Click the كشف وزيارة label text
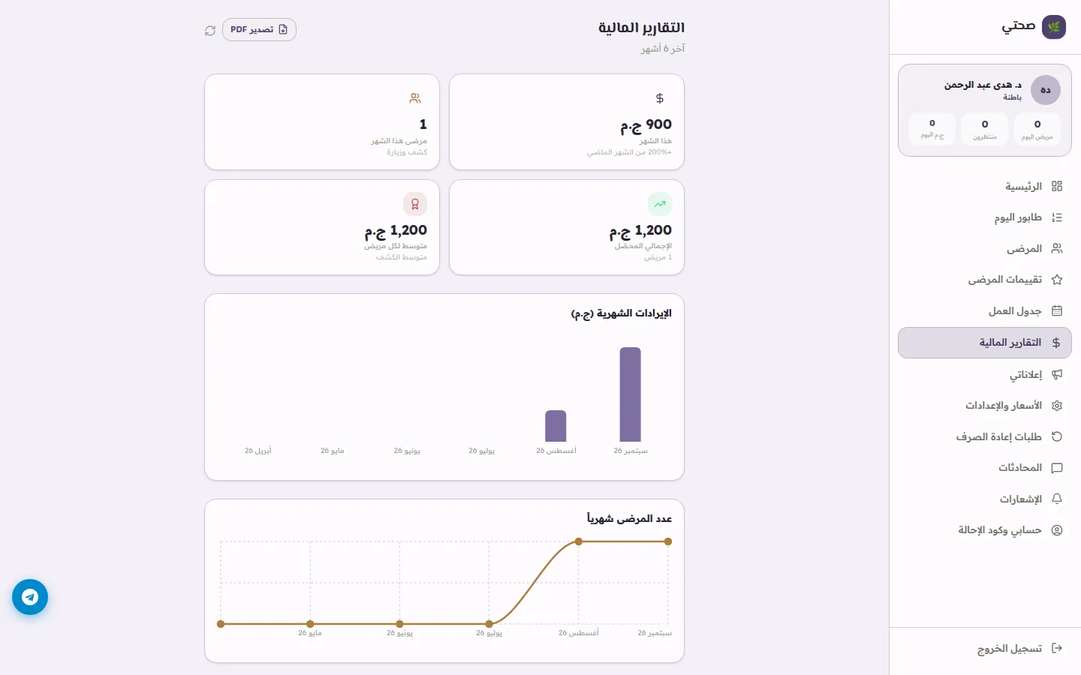 pos(407,152)
